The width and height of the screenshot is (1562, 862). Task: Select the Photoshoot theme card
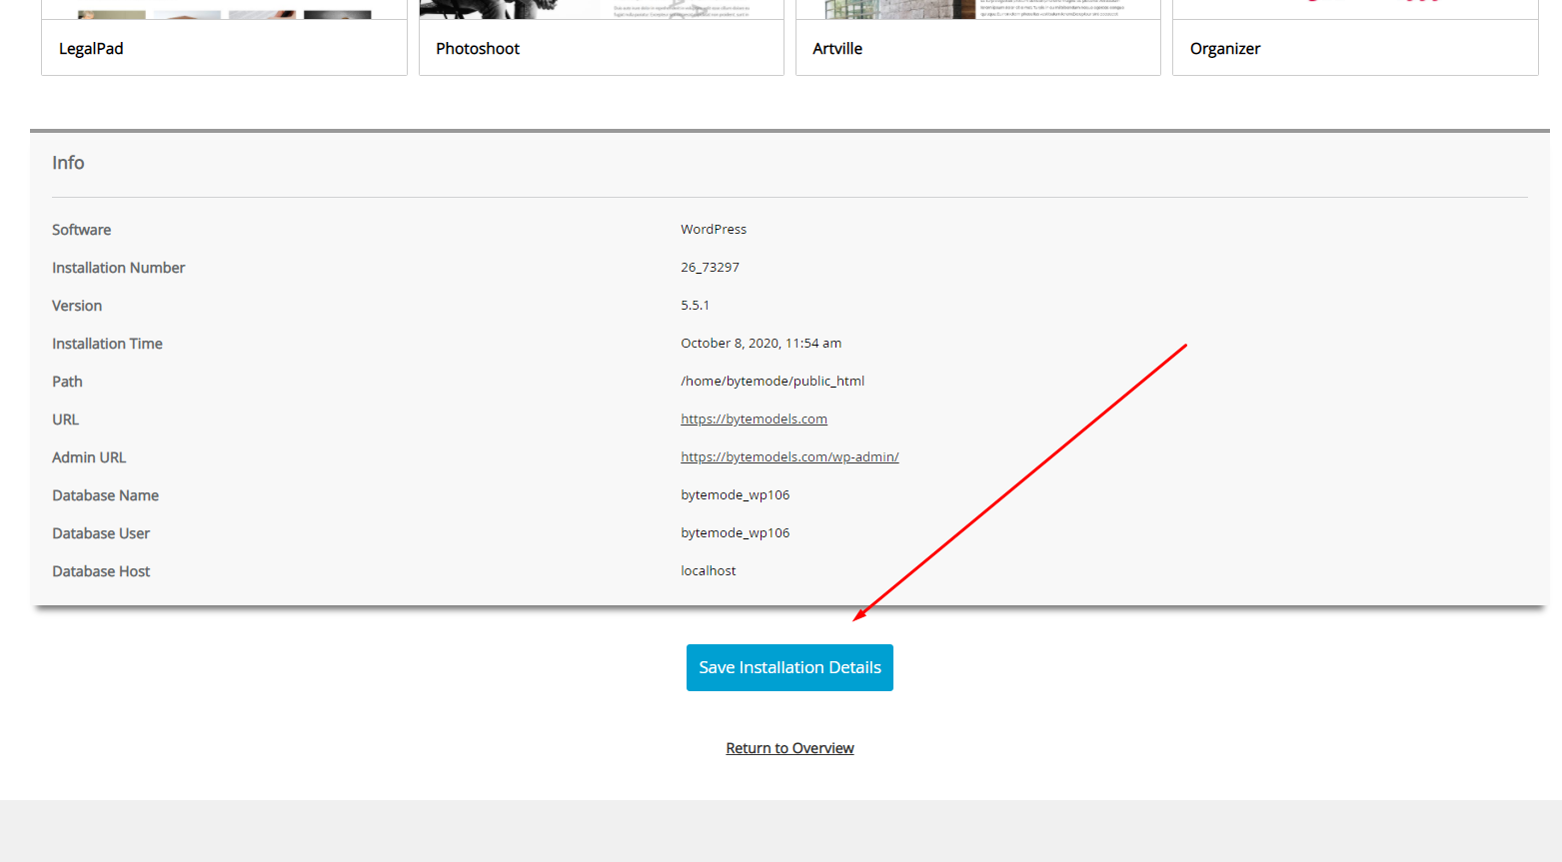601,47
